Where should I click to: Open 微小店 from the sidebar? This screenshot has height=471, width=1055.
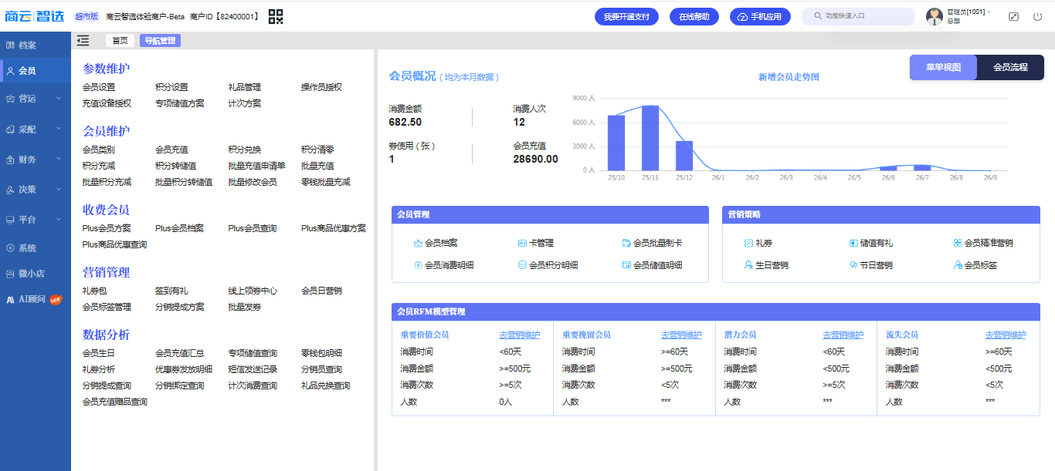click(x=36, y=274)
